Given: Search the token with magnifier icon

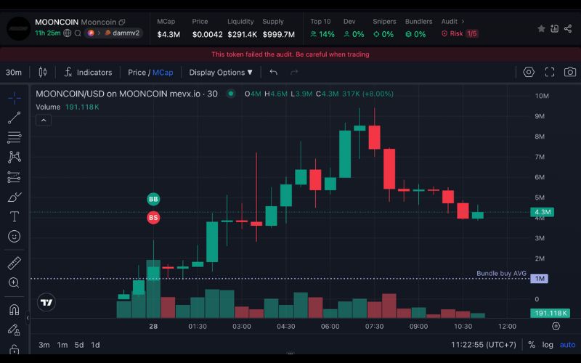Looking at the screenshot, I should click(x=78, y=33).
